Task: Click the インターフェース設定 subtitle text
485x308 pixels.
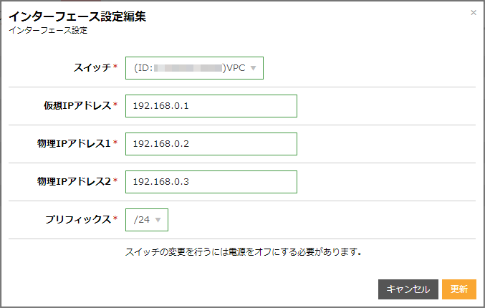Action: (x=47, y=31)
